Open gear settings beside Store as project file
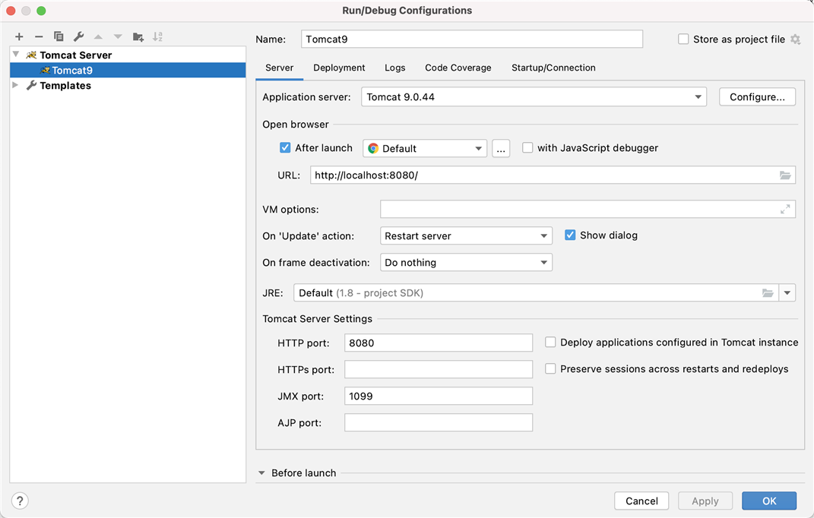 (795, 39)
